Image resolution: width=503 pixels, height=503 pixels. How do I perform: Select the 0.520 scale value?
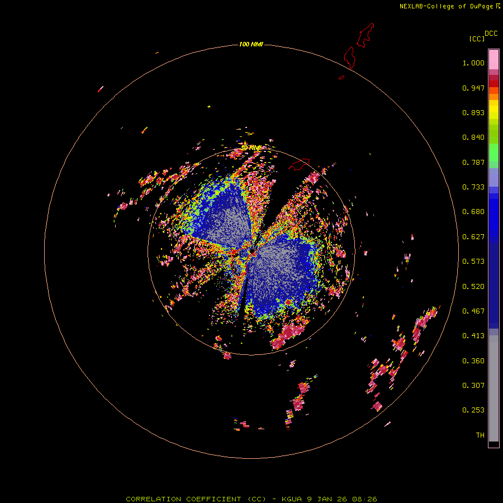[x=473, y=287]
